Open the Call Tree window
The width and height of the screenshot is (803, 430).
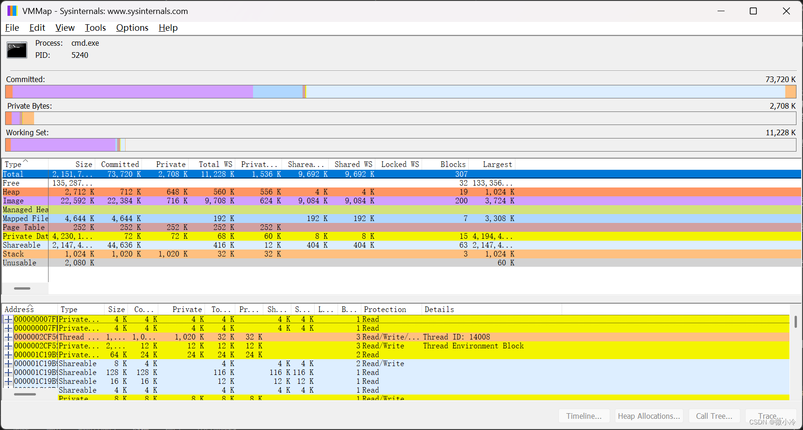[x=714, y=416]
